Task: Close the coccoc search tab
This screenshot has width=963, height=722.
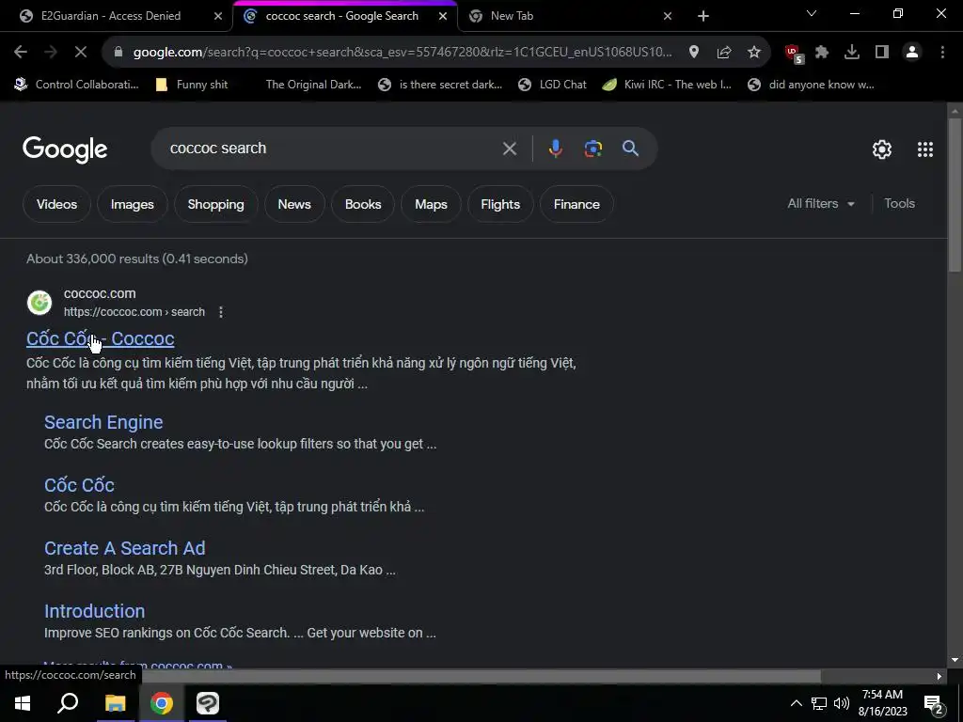Action: 443,16
